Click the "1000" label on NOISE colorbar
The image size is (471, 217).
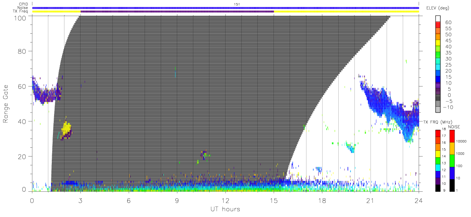pyautogui.click(x=461, y=154)
